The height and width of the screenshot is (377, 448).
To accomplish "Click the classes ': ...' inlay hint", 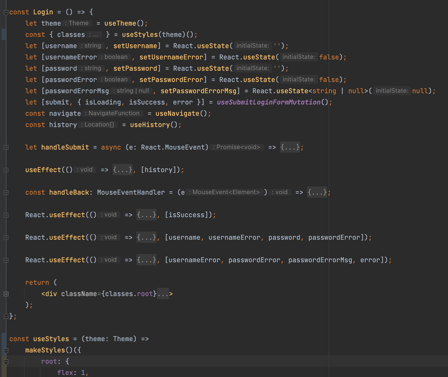I will pyautogui.click(x=94, y=34).
